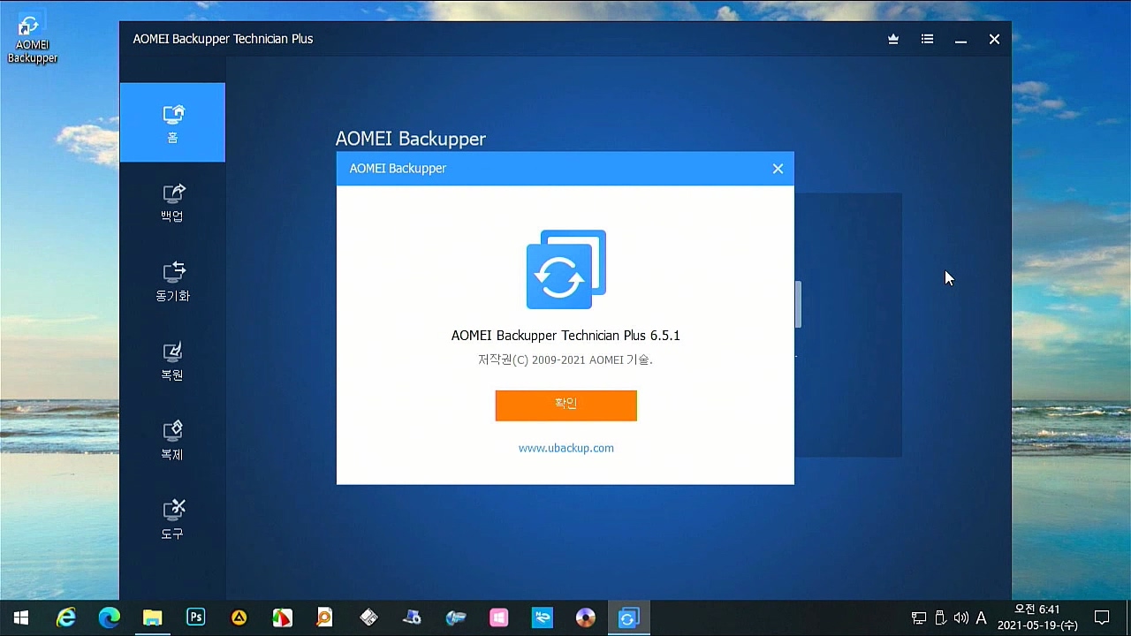Click the USB safely remove tray icon
Image resolution: width=1131 pixels, height=636 pixels.
940,618
